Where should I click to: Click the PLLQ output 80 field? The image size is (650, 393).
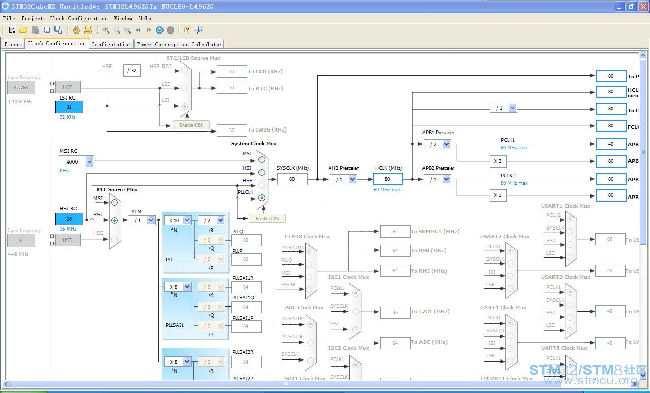click(x=246, y=240)
